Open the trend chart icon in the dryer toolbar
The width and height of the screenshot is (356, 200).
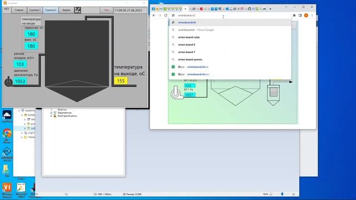coord(77,10)
